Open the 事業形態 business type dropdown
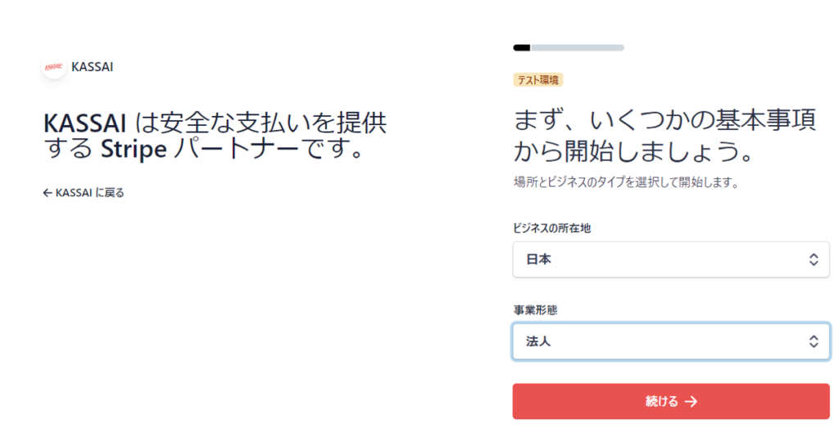The width and height of the screenshot is (839, 441). tap(671, 341)
